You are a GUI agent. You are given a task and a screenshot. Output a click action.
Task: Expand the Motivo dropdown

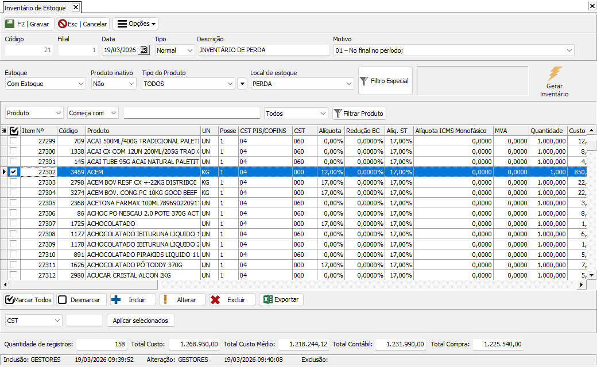tap(569, 50)
